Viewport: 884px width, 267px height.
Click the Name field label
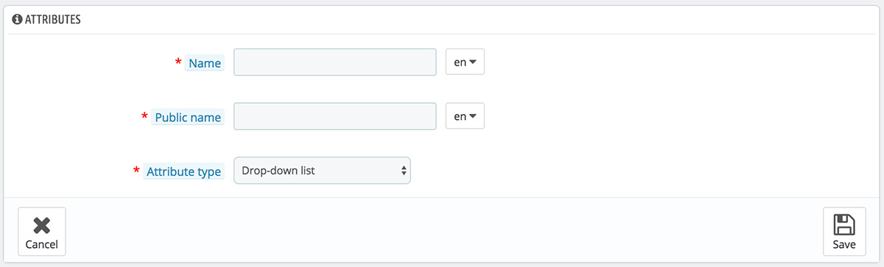click(204, 63)
